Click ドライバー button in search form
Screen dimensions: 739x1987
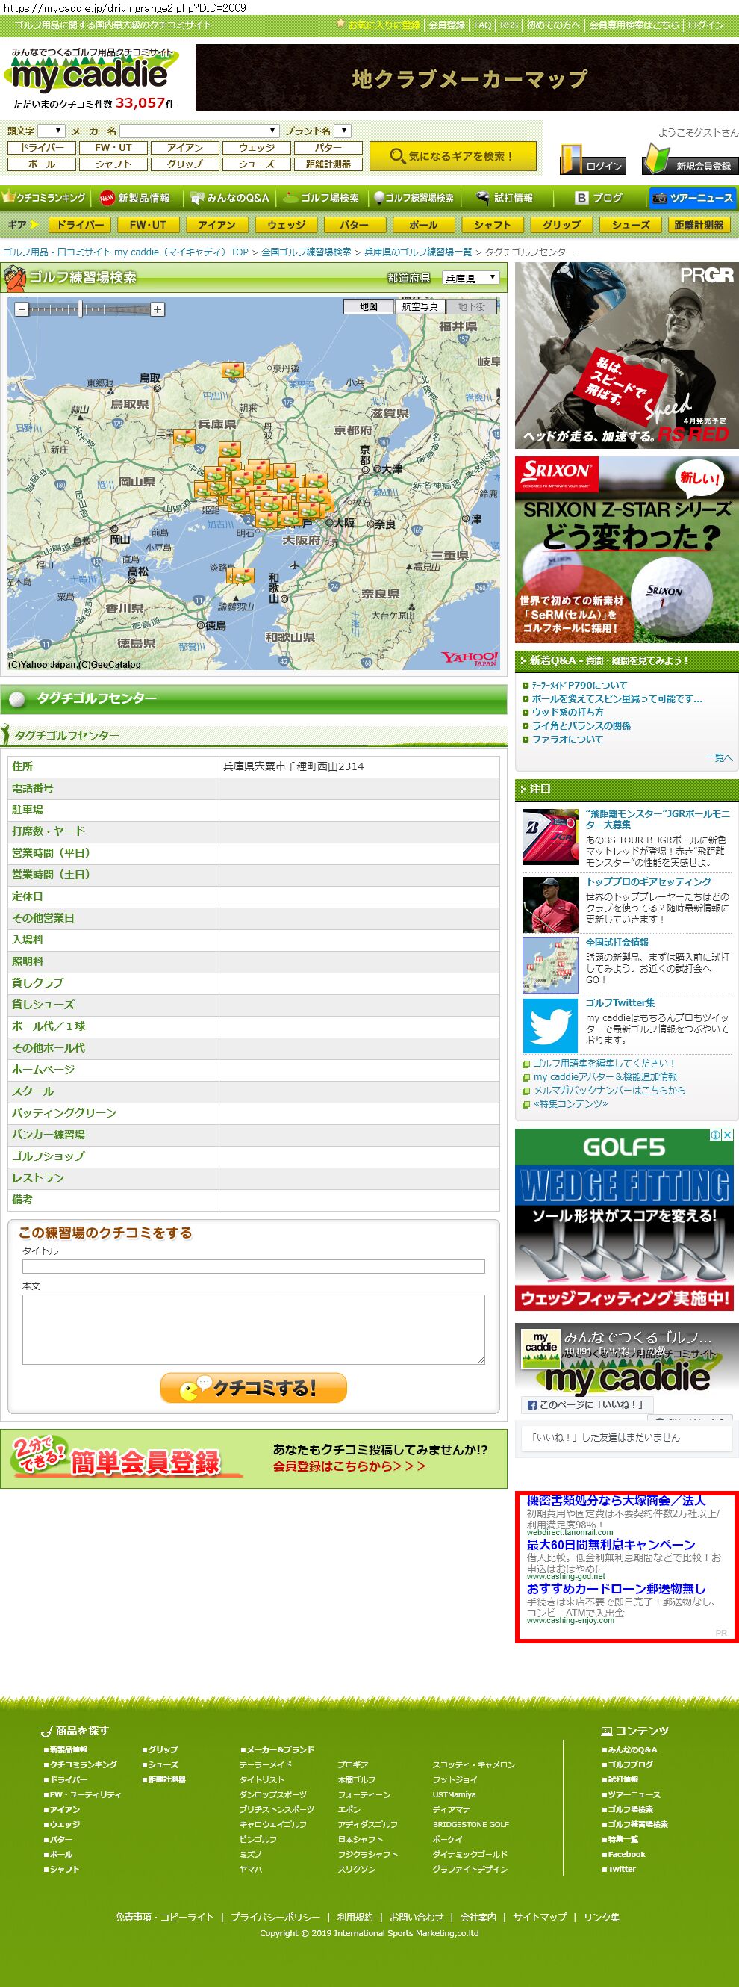point(42,148)
